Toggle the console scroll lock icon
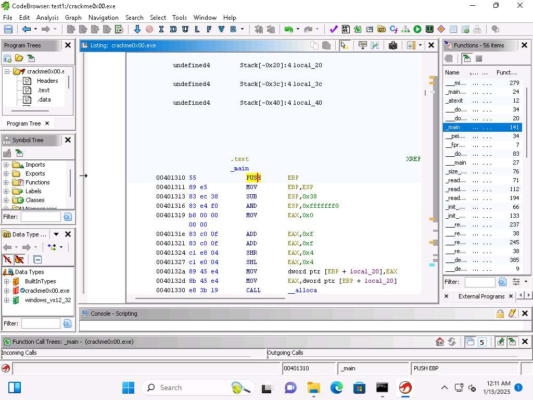533x400 pixels. [500, 314]
